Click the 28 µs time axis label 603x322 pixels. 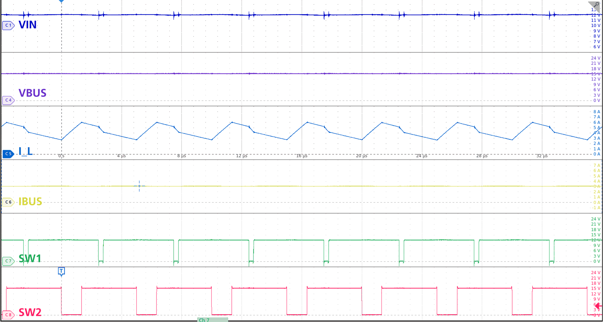(x=482, y=156)
